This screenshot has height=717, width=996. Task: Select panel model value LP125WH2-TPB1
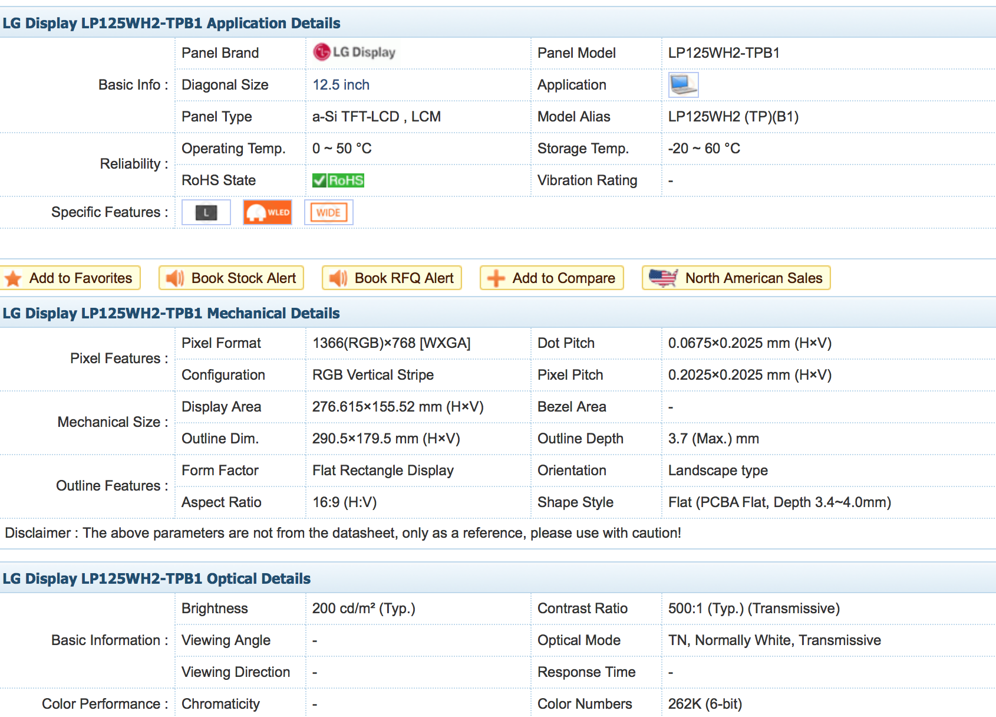point(724,53)
